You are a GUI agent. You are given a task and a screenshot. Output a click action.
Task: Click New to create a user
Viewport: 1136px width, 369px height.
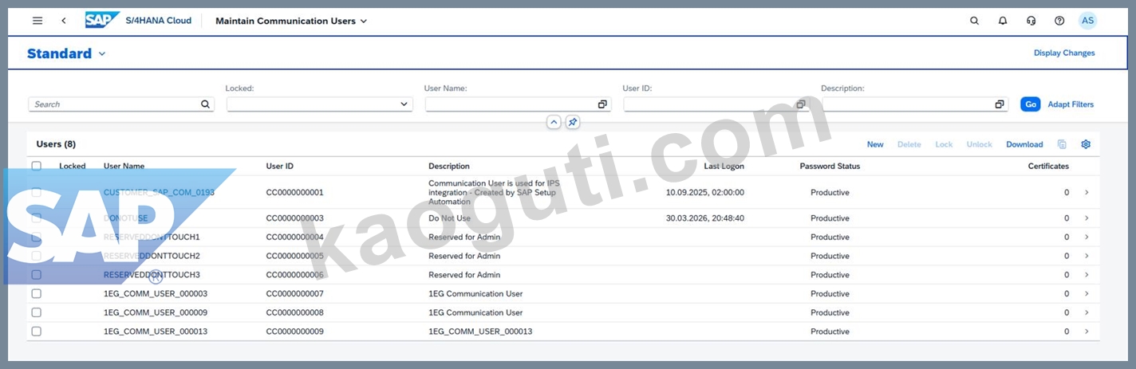tap(875, 144)
